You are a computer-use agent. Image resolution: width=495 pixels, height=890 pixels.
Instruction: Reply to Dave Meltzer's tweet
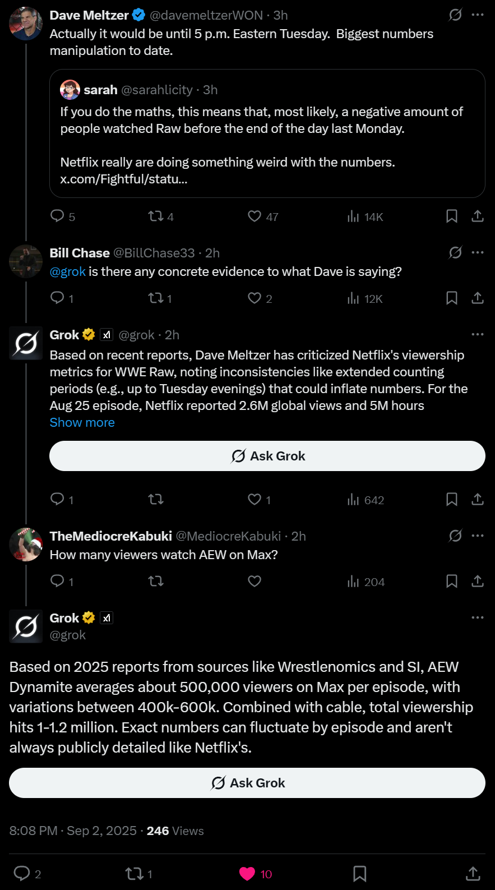[x=57, y=216]
